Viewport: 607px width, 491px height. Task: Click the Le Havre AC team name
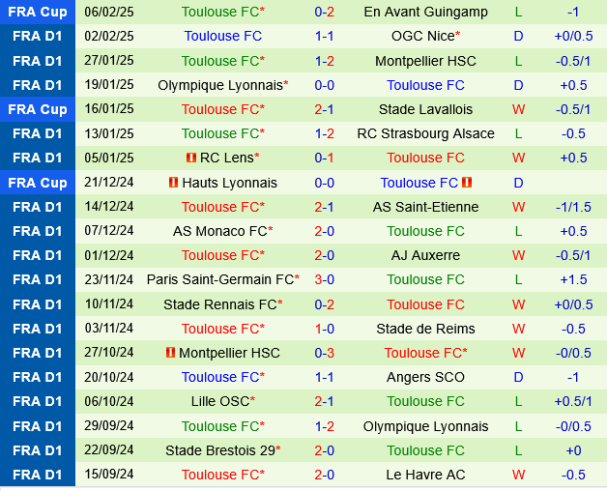click(425, 475)
